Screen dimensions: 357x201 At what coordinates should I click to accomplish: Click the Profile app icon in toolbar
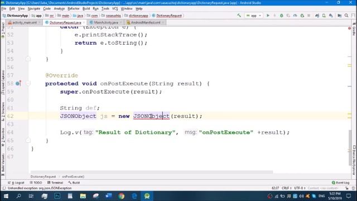tap(295, 16)
